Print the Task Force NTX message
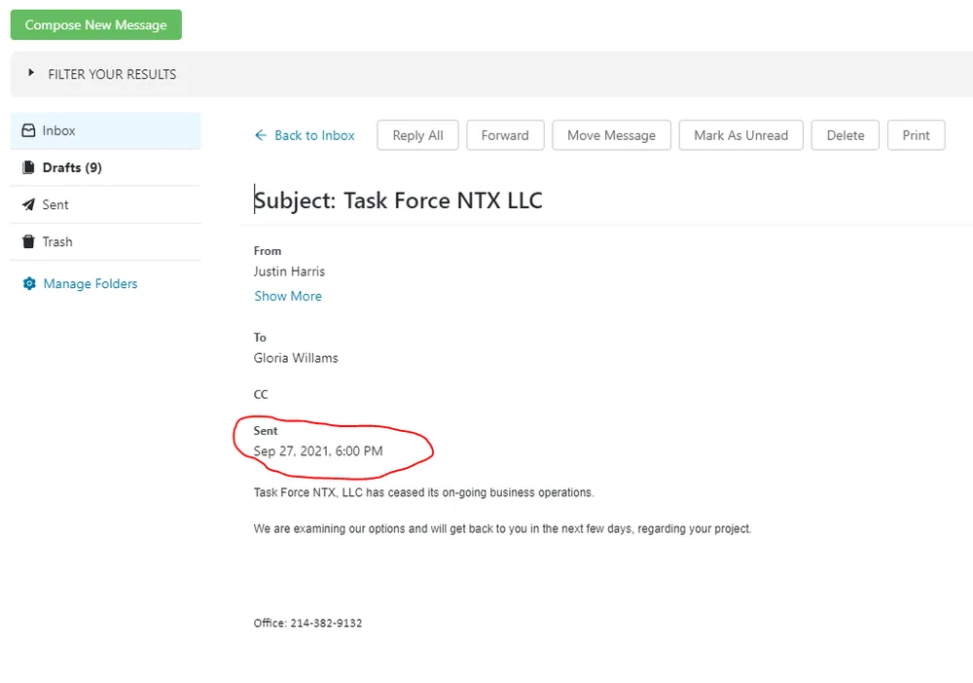Image resolution: width=973 pixels, height=683 pixels. [916, 135]
